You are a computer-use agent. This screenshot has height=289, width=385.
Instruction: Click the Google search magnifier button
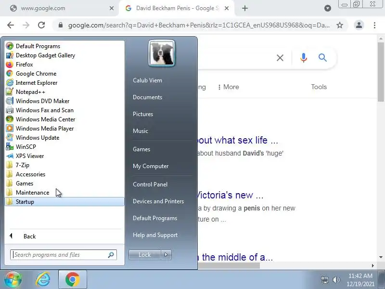coord(322,58)
